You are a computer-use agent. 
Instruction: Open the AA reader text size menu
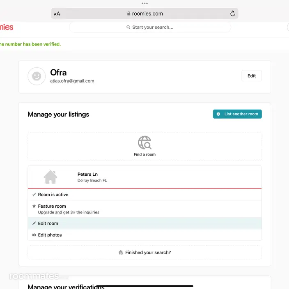pyautogui.click(x=57, y=14)
